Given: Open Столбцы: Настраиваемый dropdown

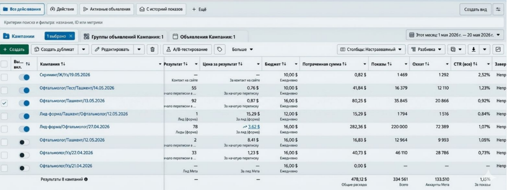Looking at the screenshot, I should coord(371,50).
